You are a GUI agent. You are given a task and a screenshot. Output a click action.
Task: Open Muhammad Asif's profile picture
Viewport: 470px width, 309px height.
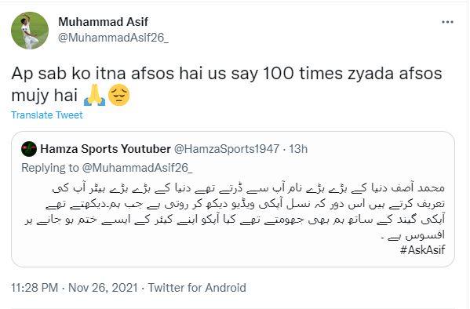[30, 31]
